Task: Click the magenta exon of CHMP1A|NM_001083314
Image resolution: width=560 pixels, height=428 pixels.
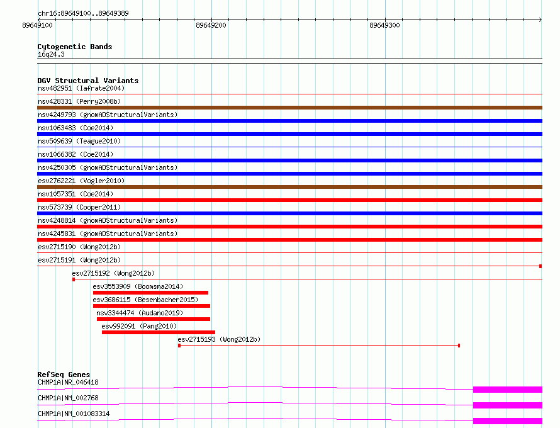Action: tap(508, 421)
